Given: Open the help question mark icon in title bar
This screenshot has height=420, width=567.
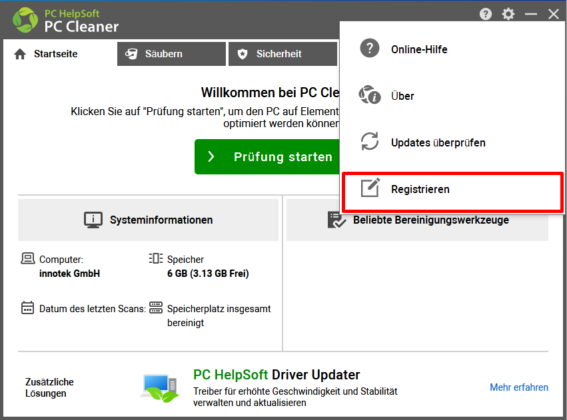Looking at the screenshot, I should [486, 14].
